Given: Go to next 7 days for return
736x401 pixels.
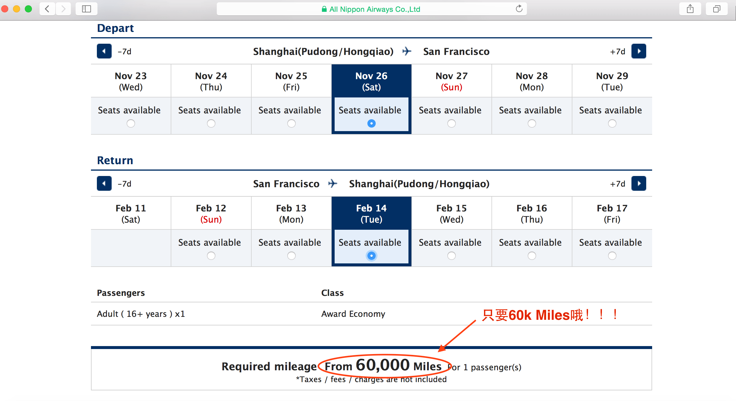Looking at the screenshot, I should (x=639, y=183).
